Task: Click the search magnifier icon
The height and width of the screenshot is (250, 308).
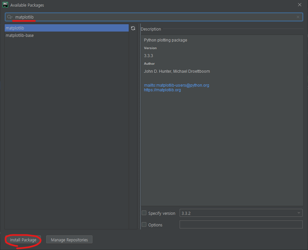Action: point(10,17)
